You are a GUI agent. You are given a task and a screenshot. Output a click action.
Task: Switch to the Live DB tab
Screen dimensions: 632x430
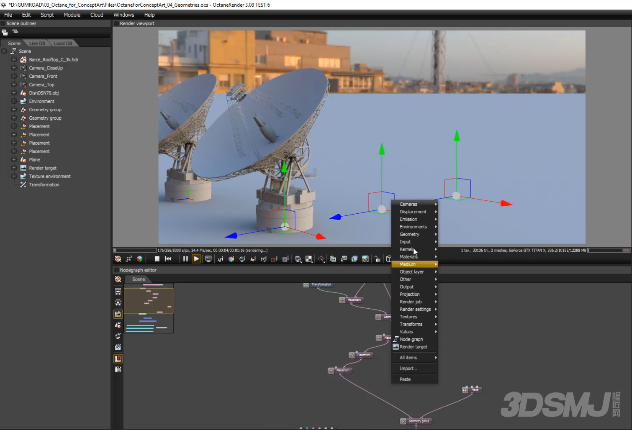coord(37,44)
